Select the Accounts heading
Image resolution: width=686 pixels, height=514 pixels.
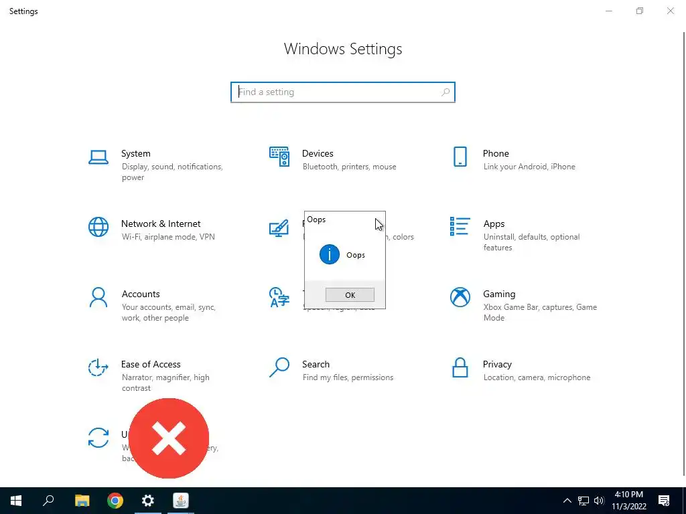click(141, 294)
